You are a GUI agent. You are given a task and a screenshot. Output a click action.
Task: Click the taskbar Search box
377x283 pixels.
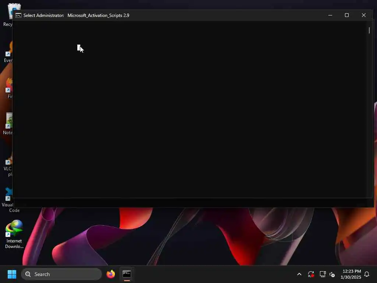(61, 274)
